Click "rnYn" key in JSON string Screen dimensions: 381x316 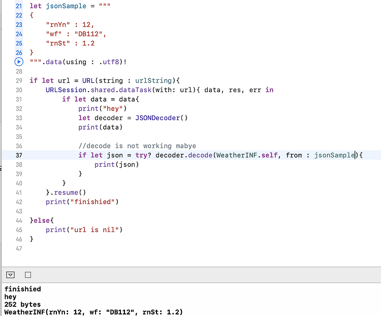58,24
